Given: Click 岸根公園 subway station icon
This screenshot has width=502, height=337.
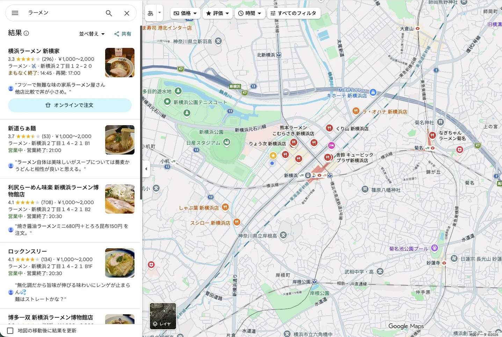Looking at the screenshot, I should point(314,282).
